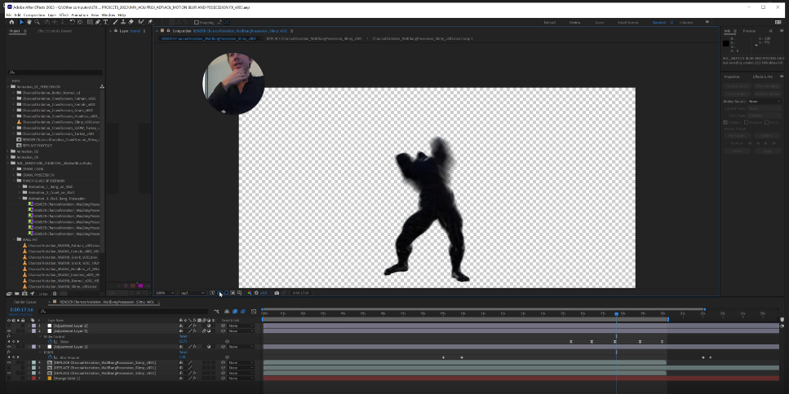Switch to the Preview panel tab
The width and height of the screenshot is (789, 394).
click(749, 31)
